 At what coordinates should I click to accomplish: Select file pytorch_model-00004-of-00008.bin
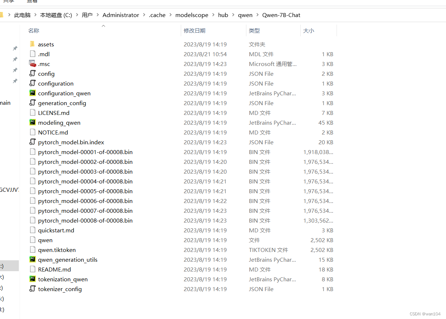pos(85,181)
